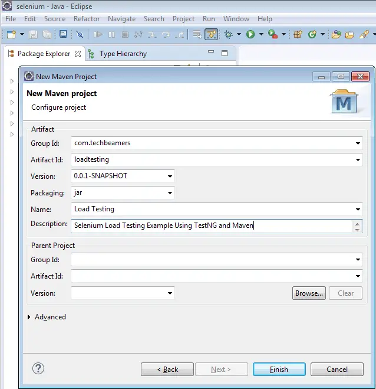Click the Finish button
Screen dimensions: 376x389
click(x=279, y=370)
